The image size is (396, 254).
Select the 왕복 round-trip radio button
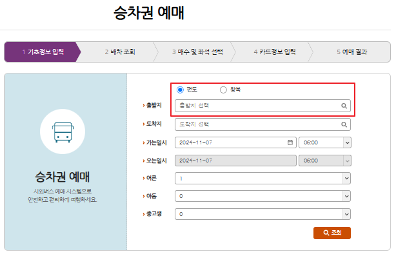coord(223,90)
